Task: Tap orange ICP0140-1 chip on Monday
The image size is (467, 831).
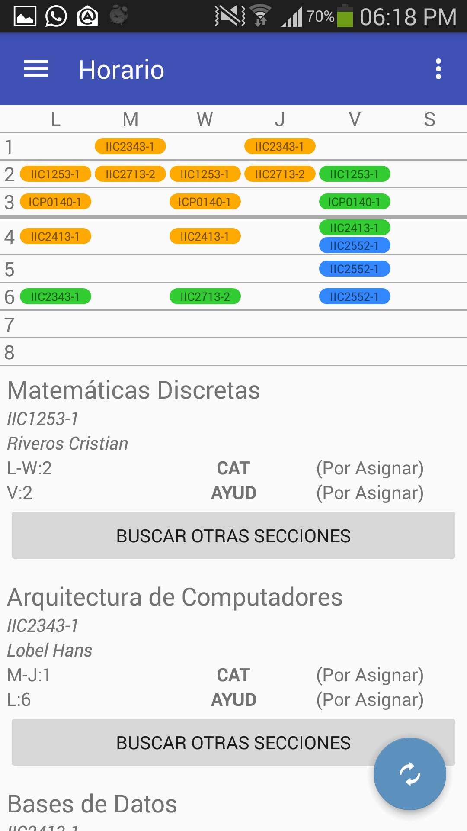Action: pos(55,202)
